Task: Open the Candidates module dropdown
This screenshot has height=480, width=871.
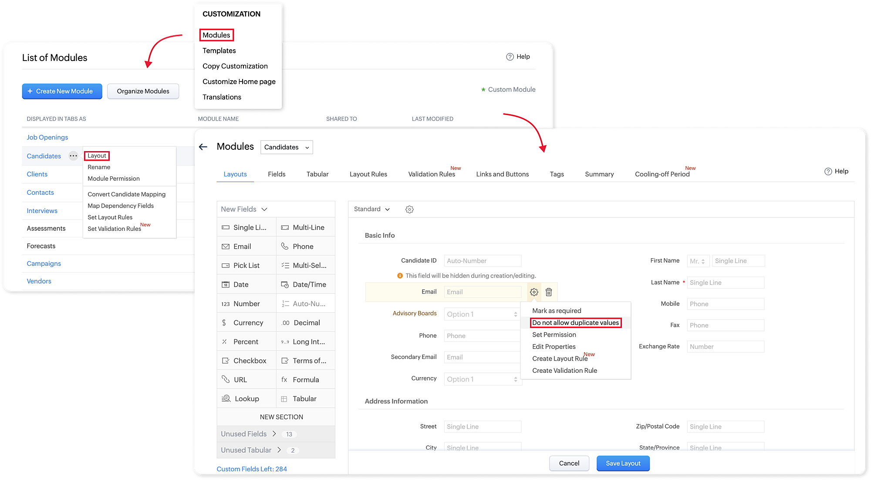Action: 287,147
